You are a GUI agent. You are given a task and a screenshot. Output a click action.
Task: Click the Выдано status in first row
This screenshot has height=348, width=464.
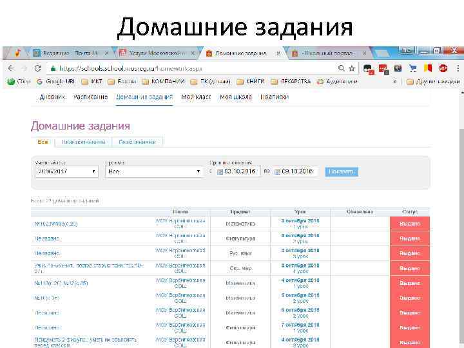tap(410, 224)
